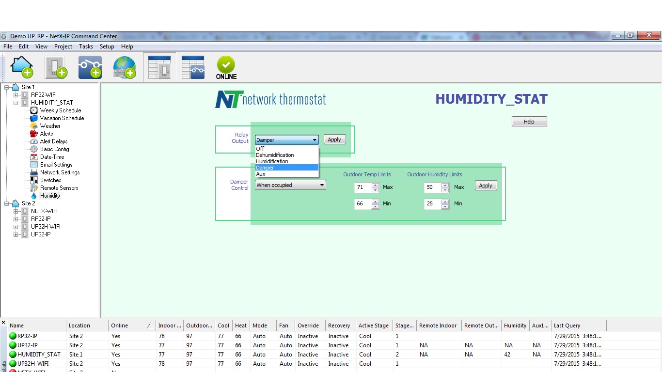
Task: Sort the table by Location column
Action: click(87, 325)
